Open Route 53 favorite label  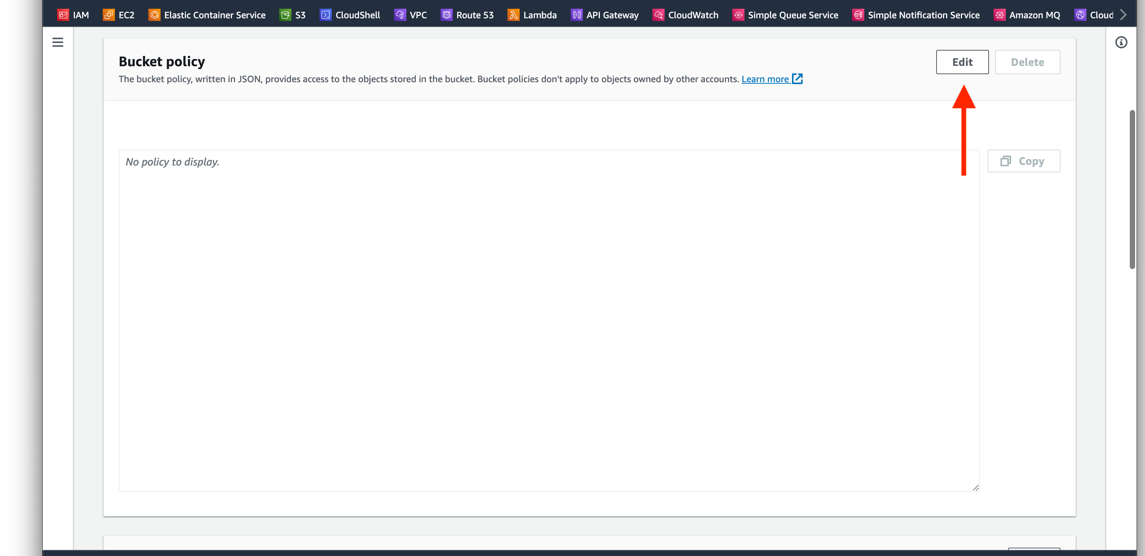[x=475, y=15]
